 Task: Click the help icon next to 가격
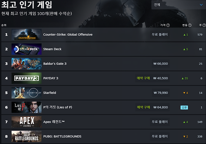(x=168, y=25)
